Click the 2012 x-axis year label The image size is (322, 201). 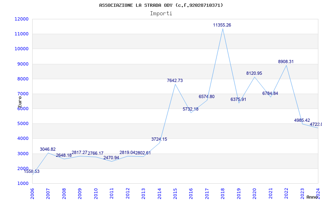[x=128, y=193]
